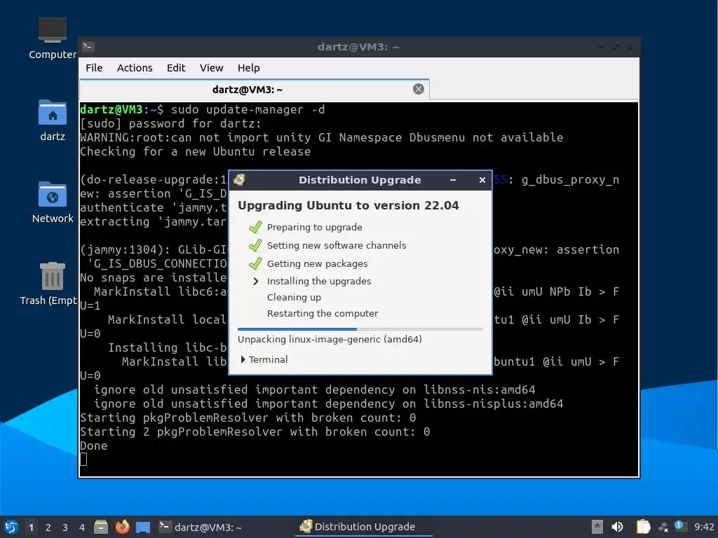Select dartz@VM3 terminal taskbar entry
The height and width of the screenshot is (538, 718).
click(200, 527)
